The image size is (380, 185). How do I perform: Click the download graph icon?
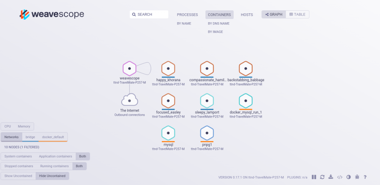pyautogui.click(x=331, y=177)
